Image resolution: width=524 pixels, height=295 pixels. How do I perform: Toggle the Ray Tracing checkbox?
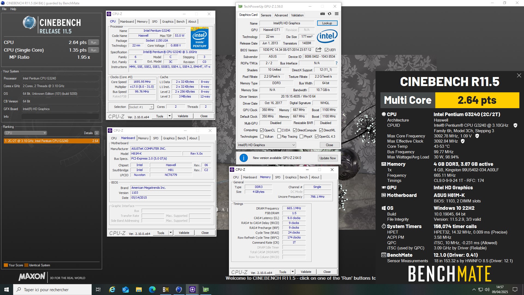(279, 137)
